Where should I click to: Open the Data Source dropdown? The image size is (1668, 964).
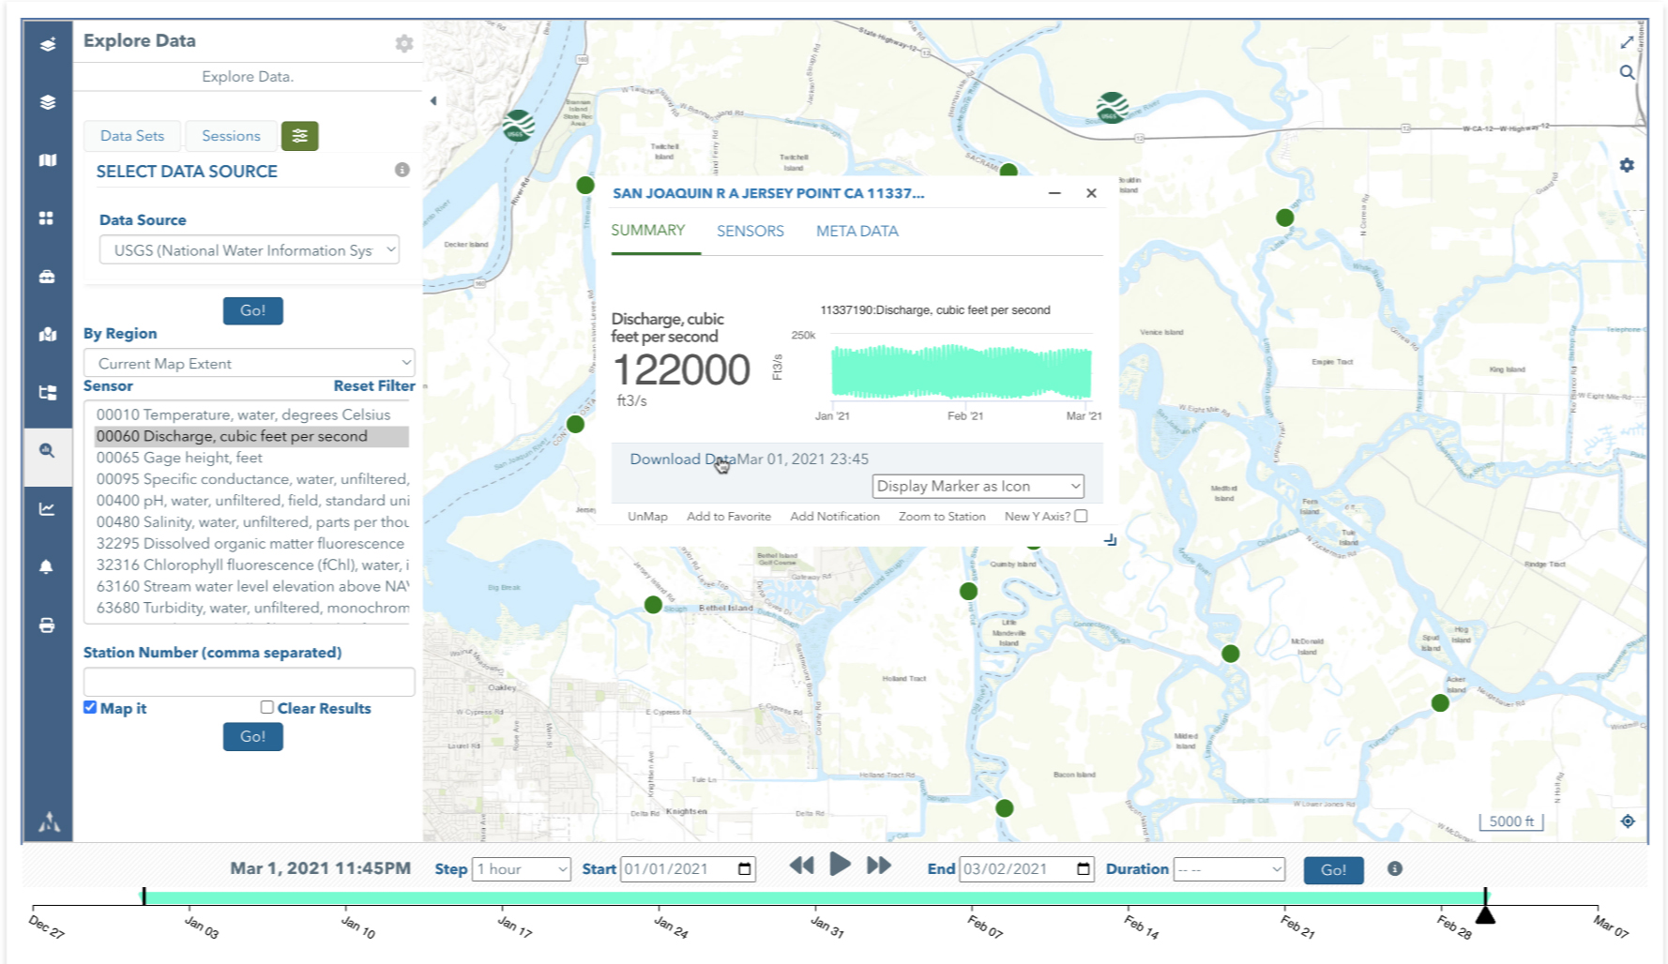pos(250,250)
